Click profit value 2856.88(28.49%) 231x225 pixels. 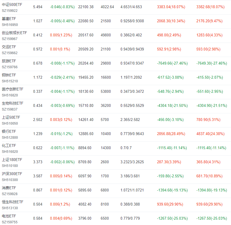pyautogui.click(x=171, y=134)
